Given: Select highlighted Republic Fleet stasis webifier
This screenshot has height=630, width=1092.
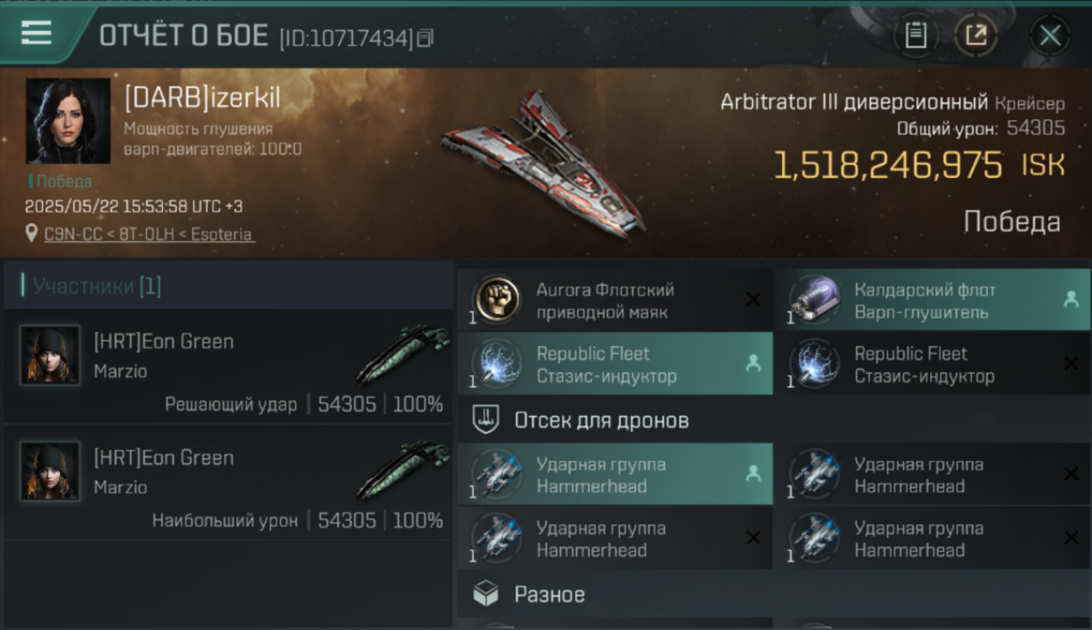Looking at the screenshot, I should pos(615,364).
